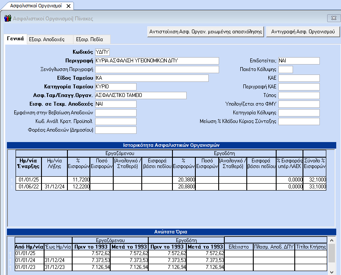
Task: Click % Εισφοράς υπέρ ΛΑΕΚ column header
Action: coord(290,166)
